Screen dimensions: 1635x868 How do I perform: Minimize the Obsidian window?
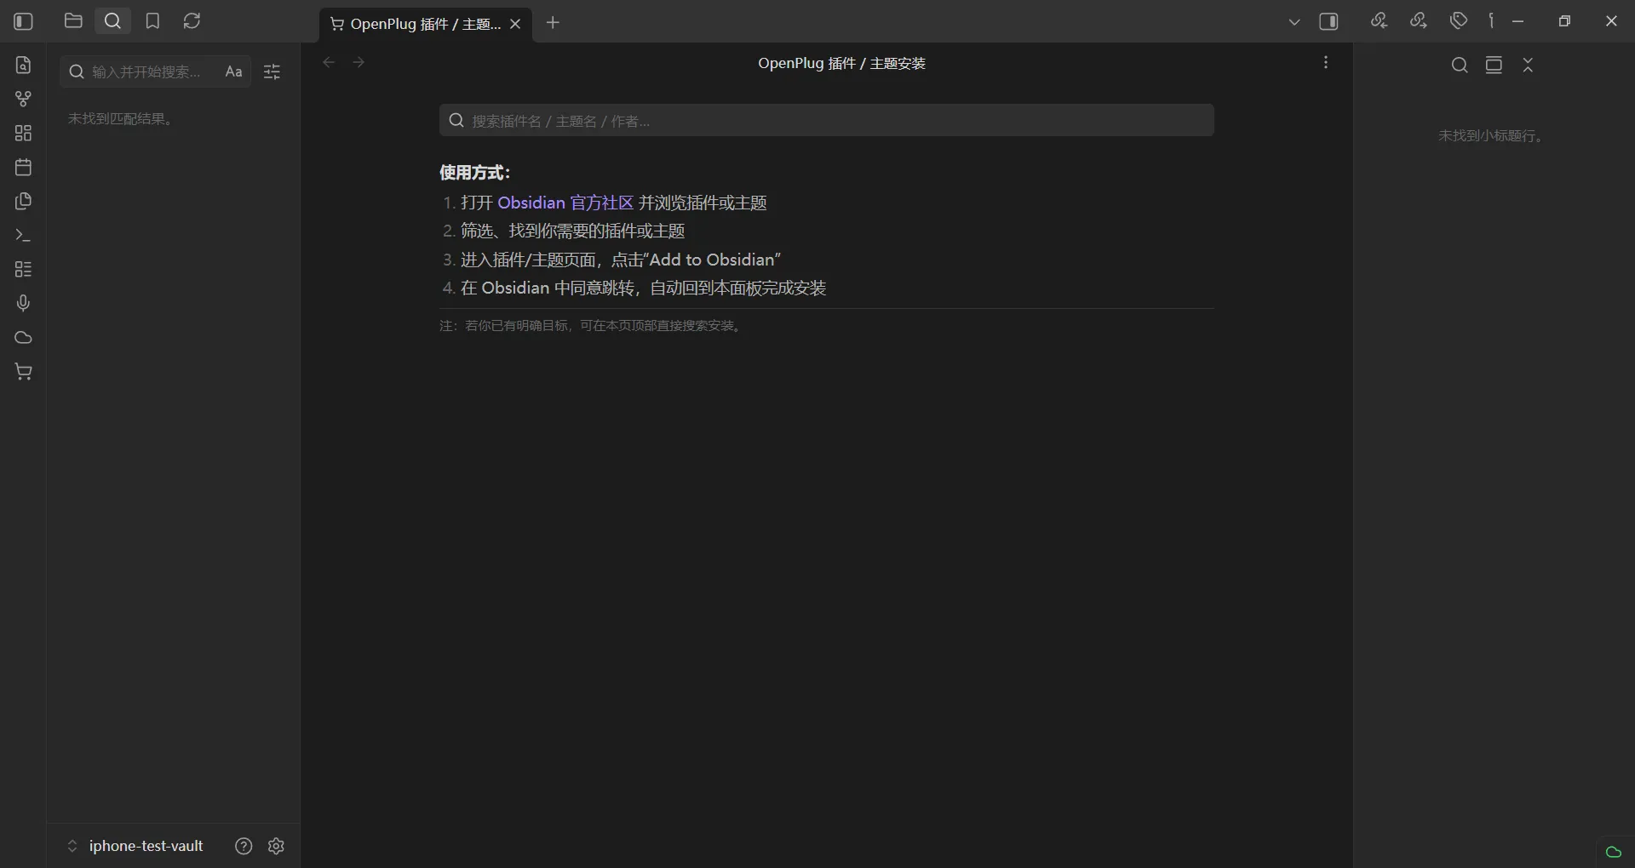[x=1518, y=21]
